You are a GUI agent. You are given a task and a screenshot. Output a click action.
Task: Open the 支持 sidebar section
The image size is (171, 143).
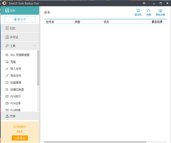pos(20,116)
